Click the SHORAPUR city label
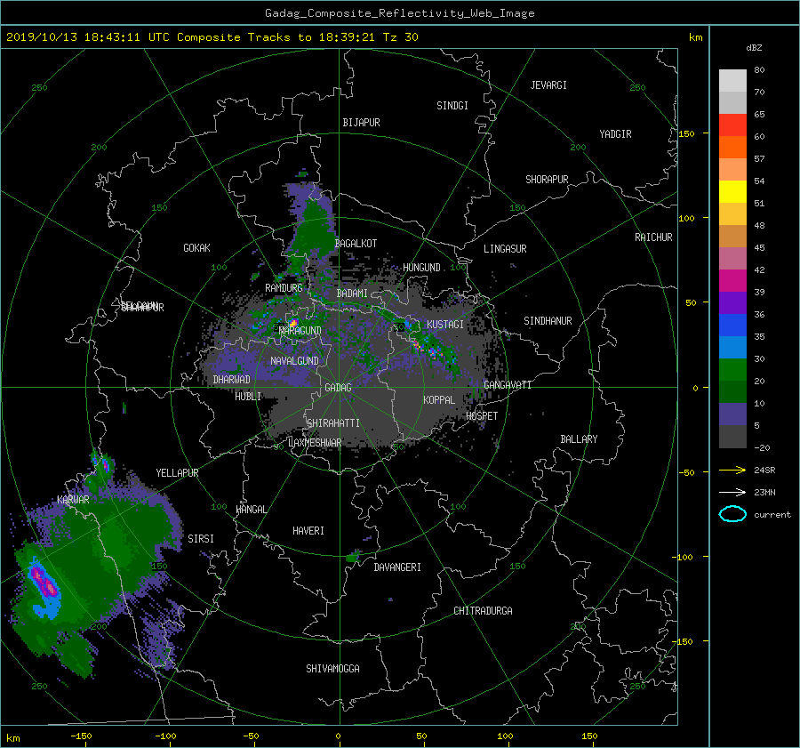Image resolution: width=800 pixels, height=748 pixels. coord(547,179)
